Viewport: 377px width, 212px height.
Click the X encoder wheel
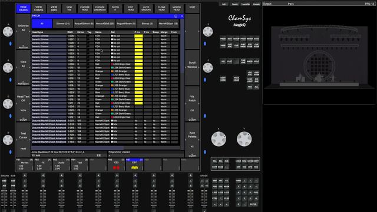219,139
